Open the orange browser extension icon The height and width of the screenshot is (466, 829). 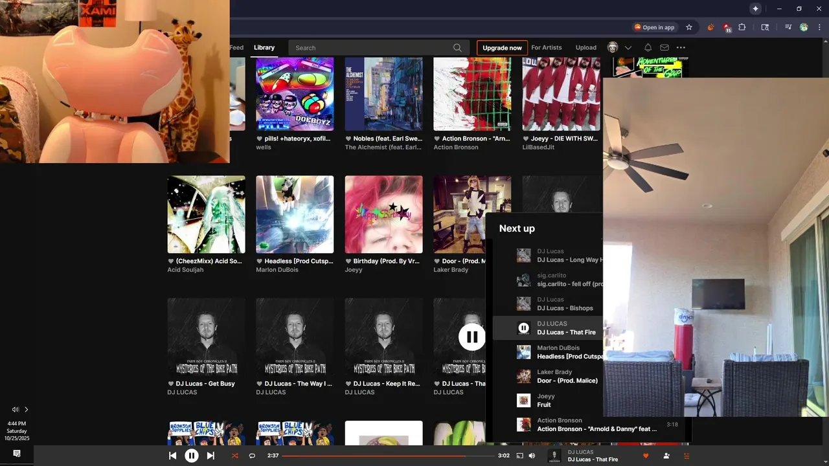point(710,27)
